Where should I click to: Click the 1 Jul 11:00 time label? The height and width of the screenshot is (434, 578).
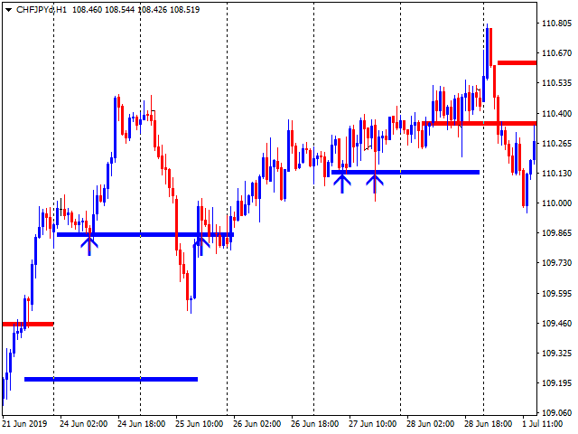pos(543,424)
